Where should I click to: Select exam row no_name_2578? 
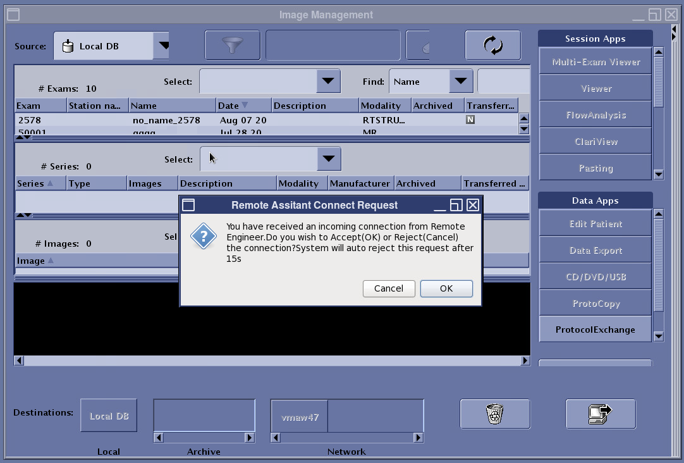(166, 120)
